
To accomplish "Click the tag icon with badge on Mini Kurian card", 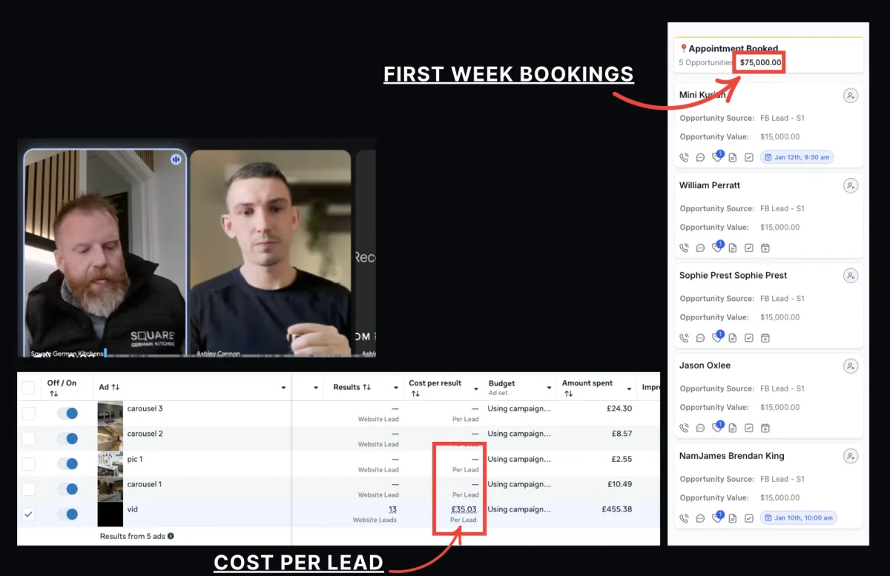I will (x=717, y=156).
